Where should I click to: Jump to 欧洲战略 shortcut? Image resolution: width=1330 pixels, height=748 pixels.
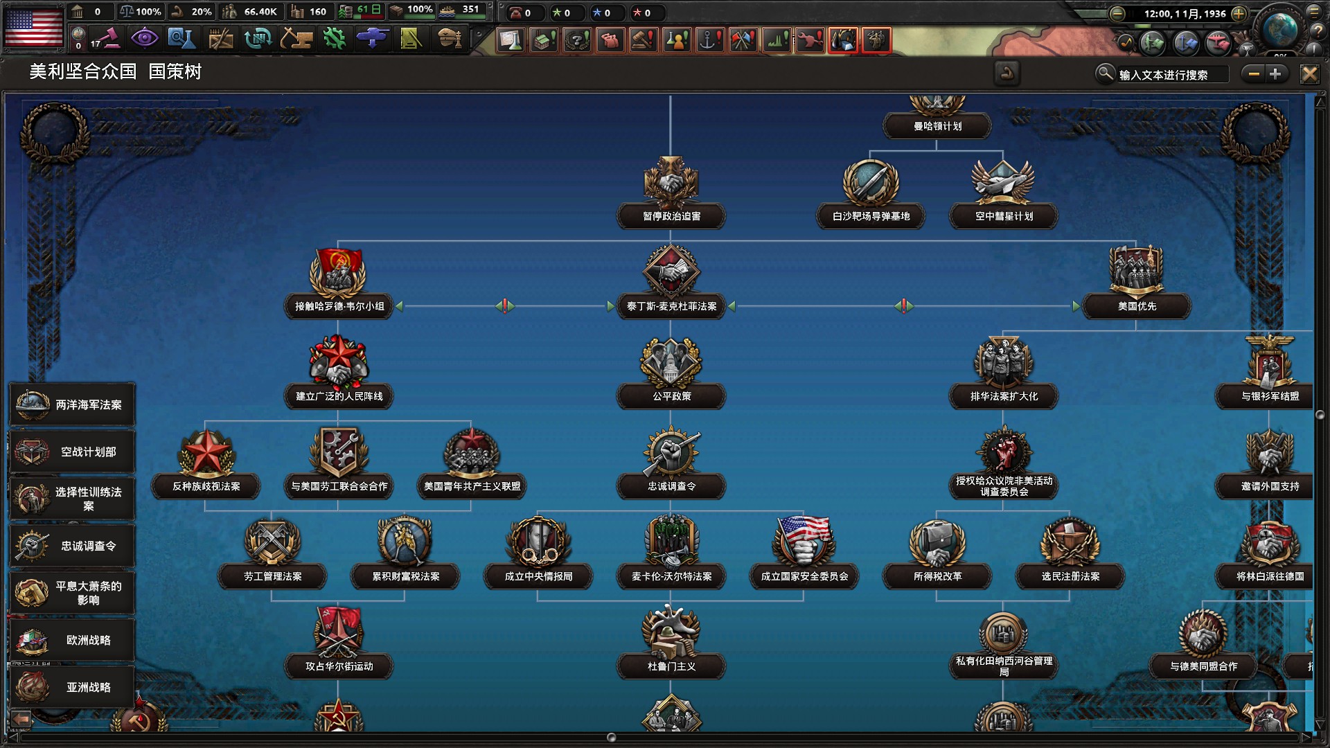click(72, 640)
